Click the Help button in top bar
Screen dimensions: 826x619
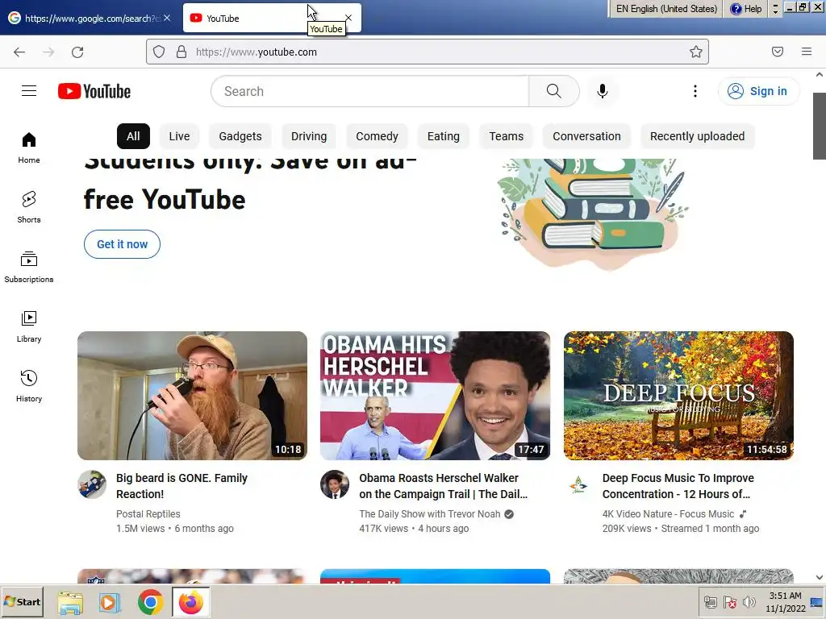tap(746, 8)
